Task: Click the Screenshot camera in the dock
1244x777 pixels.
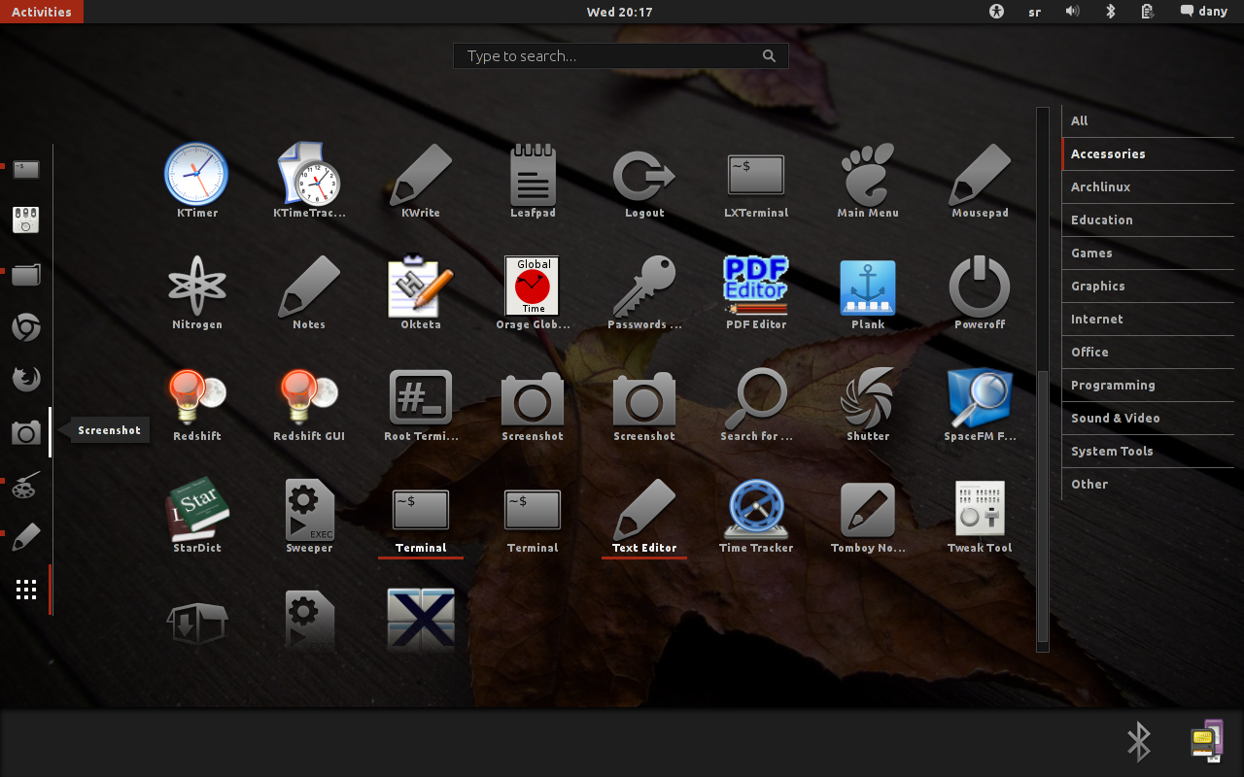Action: pyautogui.click(x=26, y=431)
